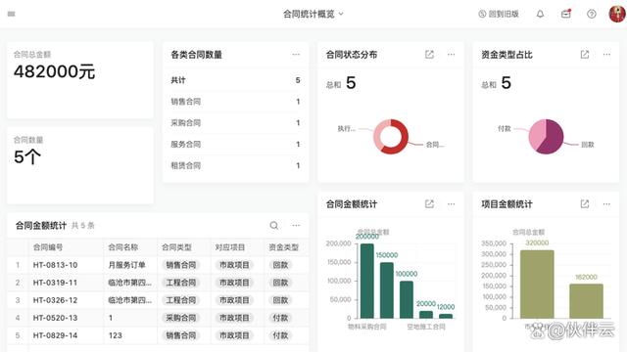627x352 pixels.
Task: Click the notification bell icon
Action: [x=540, y=14]
